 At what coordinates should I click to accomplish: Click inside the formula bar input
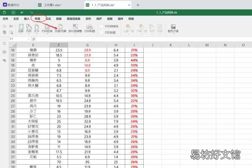pyautogui.click(x=143, y=39)
